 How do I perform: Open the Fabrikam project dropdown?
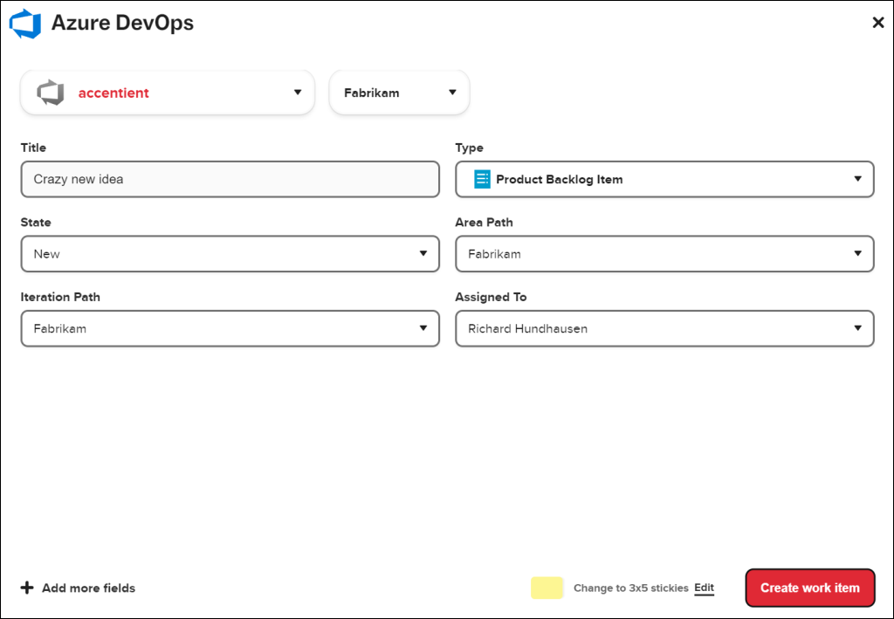click(399, 93)
